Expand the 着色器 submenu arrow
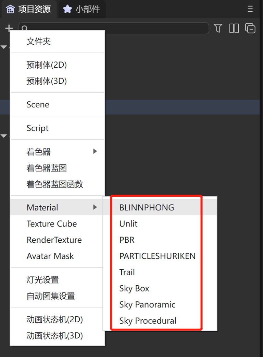Viewport: 263px width, 357px height. pos(95,151)
